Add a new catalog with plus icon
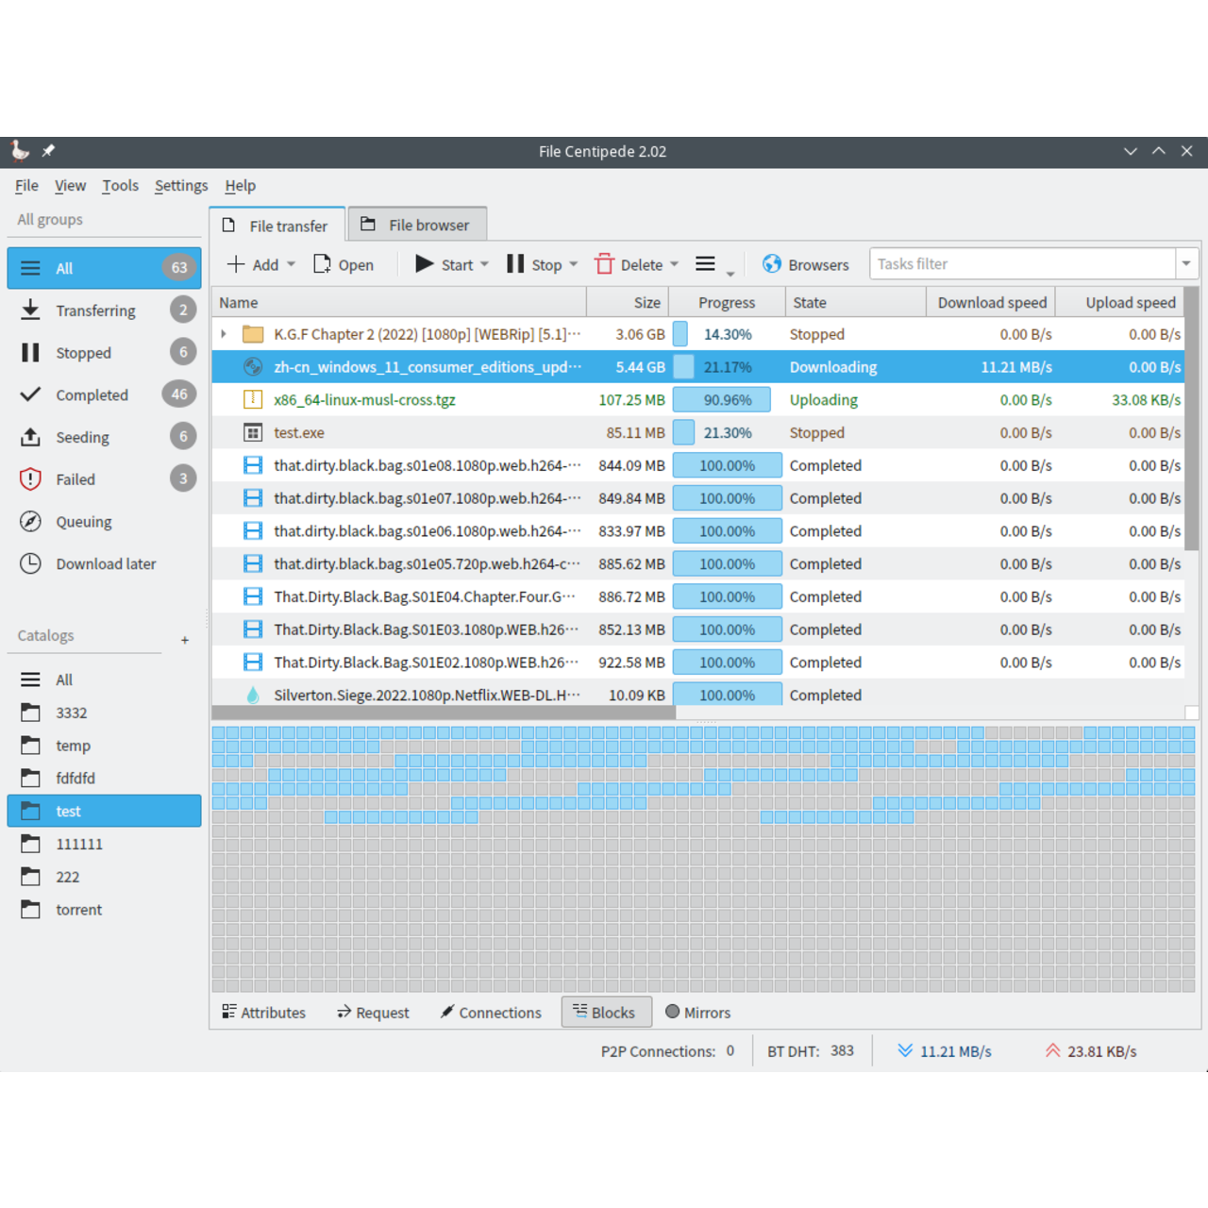Screen dimensions: 1208x1208 185,640
